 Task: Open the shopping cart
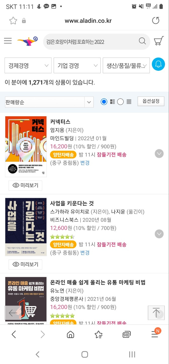click(x=158, y=41)
